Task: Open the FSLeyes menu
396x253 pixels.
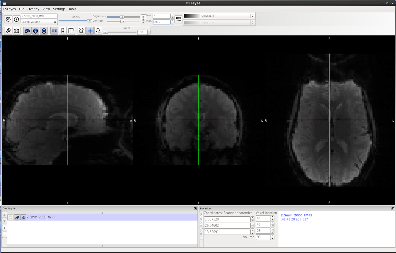Action: point(9,9)
